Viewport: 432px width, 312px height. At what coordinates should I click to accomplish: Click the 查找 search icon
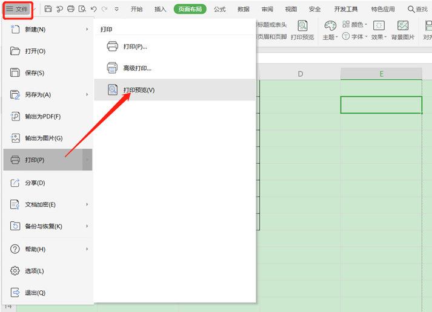pos(411,9)
